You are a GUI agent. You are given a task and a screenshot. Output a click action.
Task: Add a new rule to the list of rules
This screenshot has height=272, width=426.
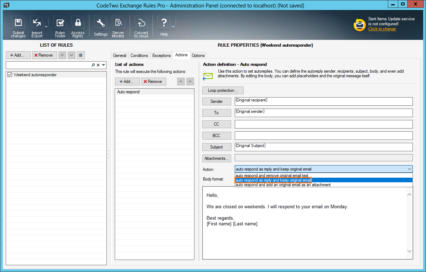pos(18,55)
